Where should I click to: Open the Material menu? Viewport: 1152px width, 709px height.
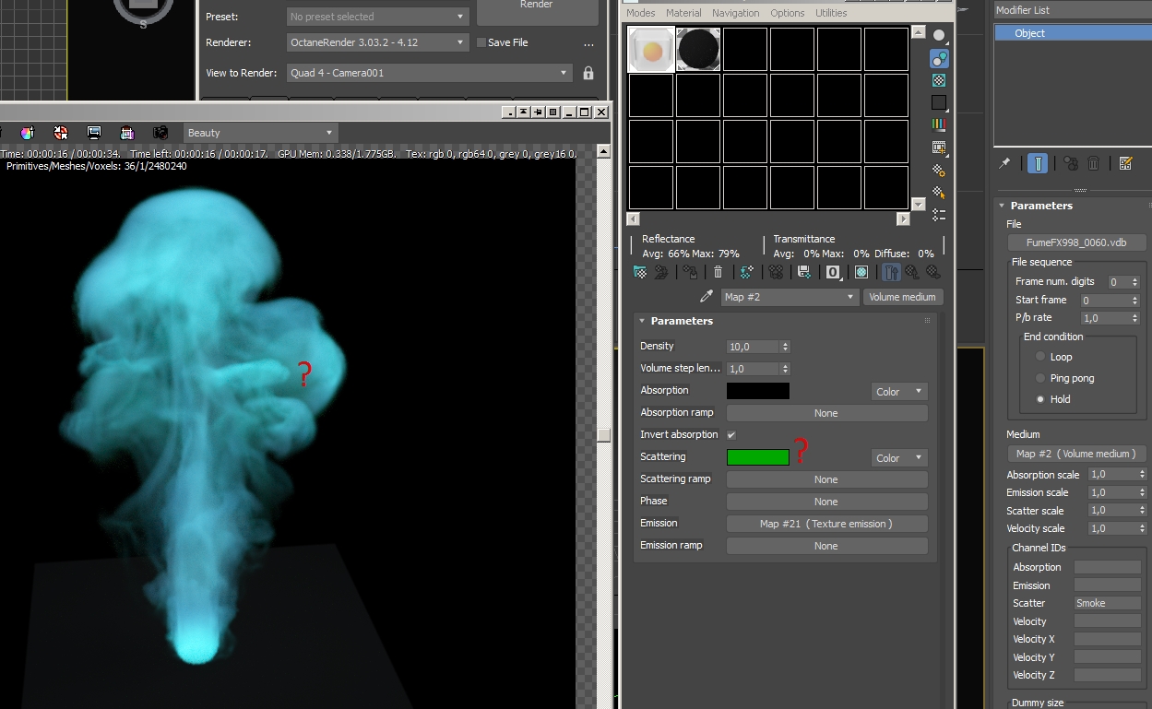[683, 13]
